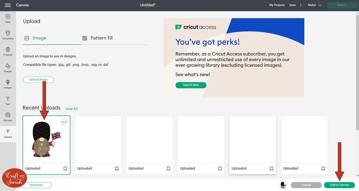
Task: Open the hamburger menu icon
Action: click(x=8, y=5)
